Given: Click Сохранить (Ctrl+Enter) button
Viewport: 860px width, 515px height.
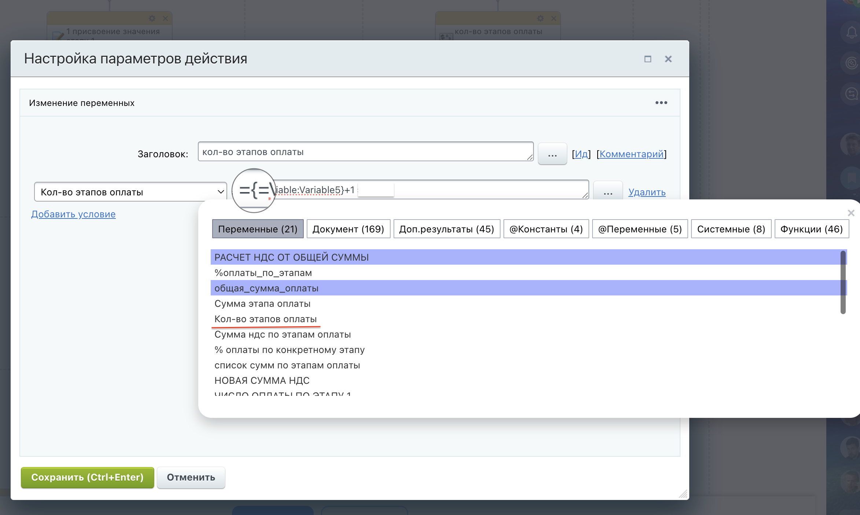Looking at the screenshot, I should tap(87, 477).
